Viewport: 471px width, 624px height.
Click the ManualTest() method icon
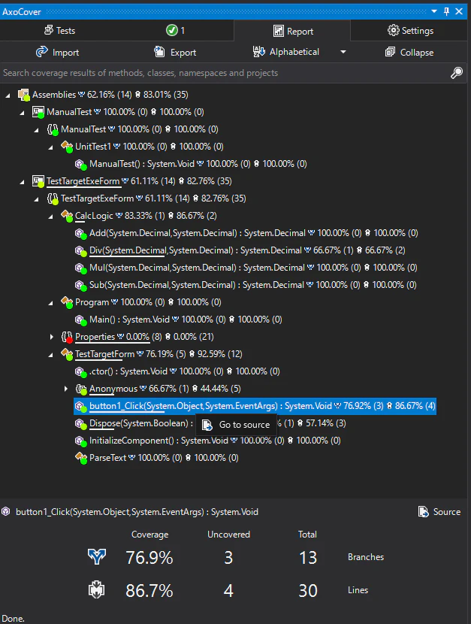click(x=80, y=164)
